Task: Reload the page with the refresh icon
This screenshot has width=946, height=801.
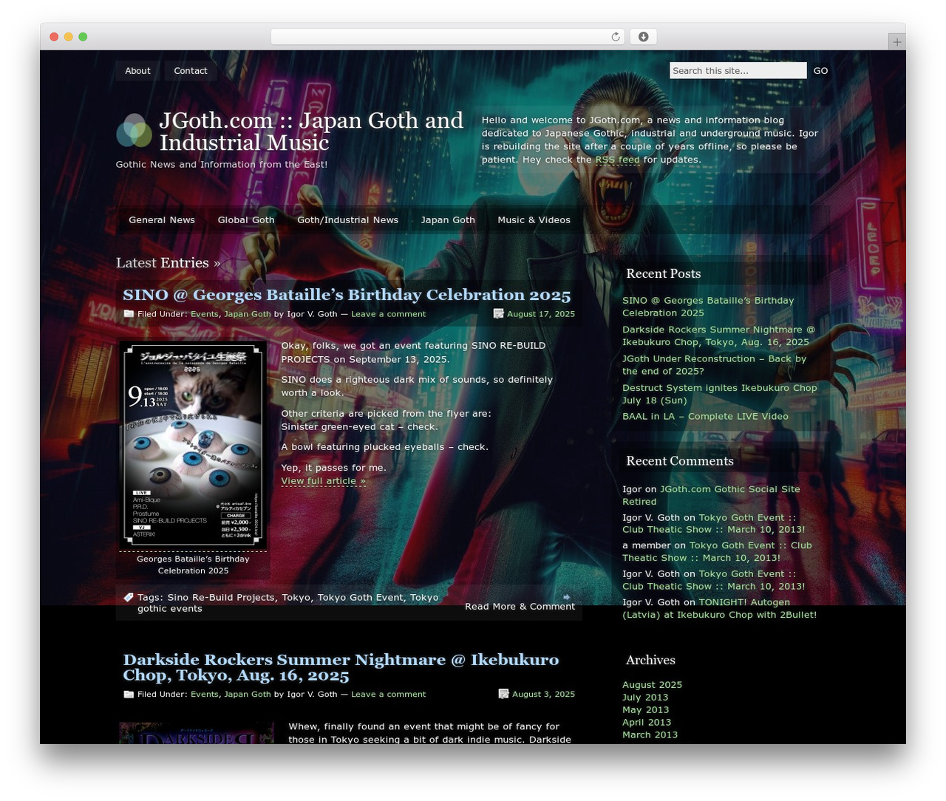Action: 615,37
